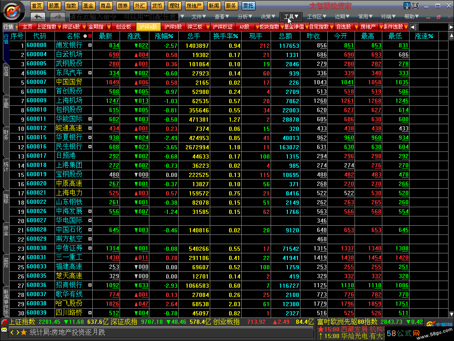
Task: Click the table scrollbar down arrow
Action: click(451, 314)
